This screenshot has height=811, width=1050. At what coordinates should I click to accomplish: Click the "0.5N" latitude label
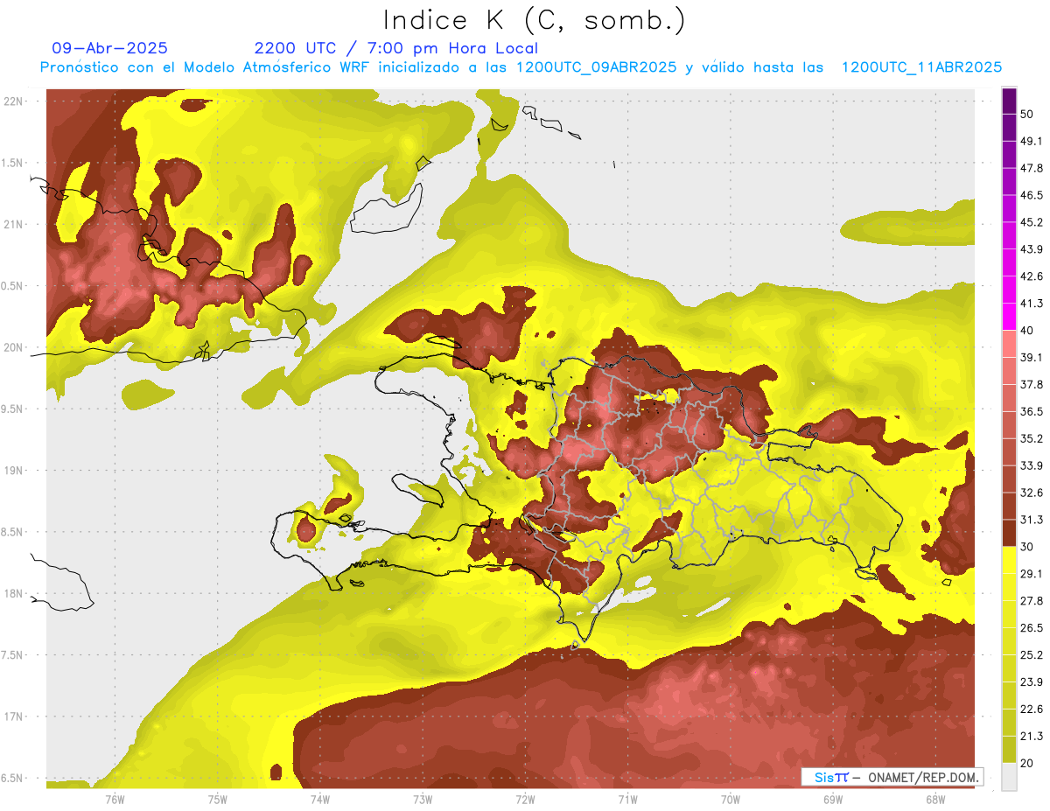[13, 286]
